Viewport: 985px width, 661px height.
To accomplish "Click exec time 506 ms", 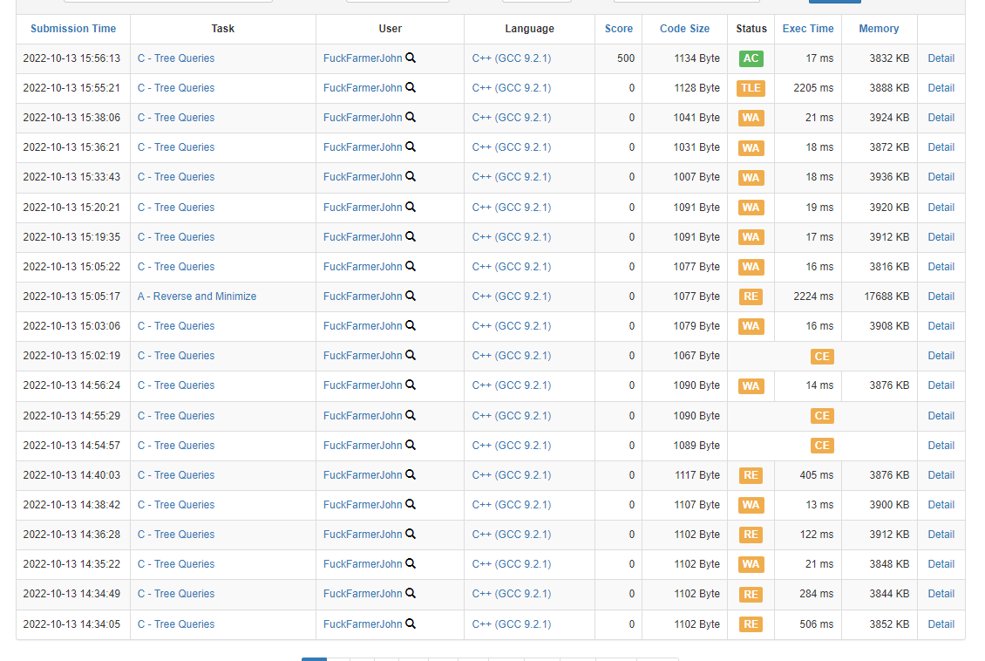I will point(817,624).
